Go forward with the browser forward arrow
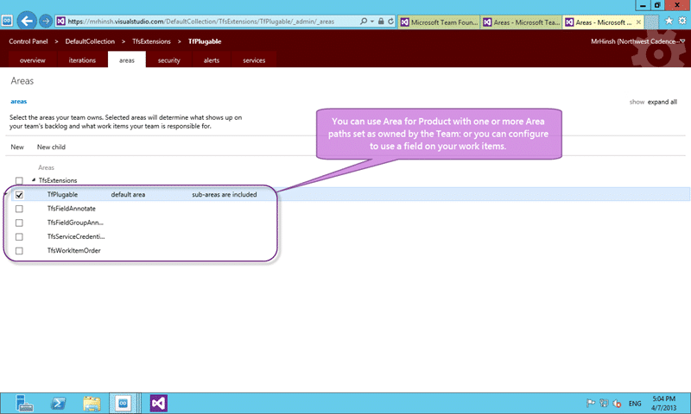The width and height of the screenshot is (691, 414). [46, 21]
